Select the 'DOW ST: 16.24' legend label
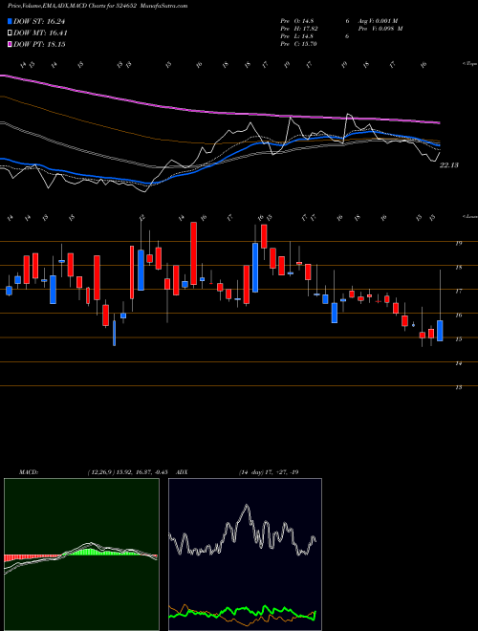The image size is (478, 631). (x=39, y=21)
